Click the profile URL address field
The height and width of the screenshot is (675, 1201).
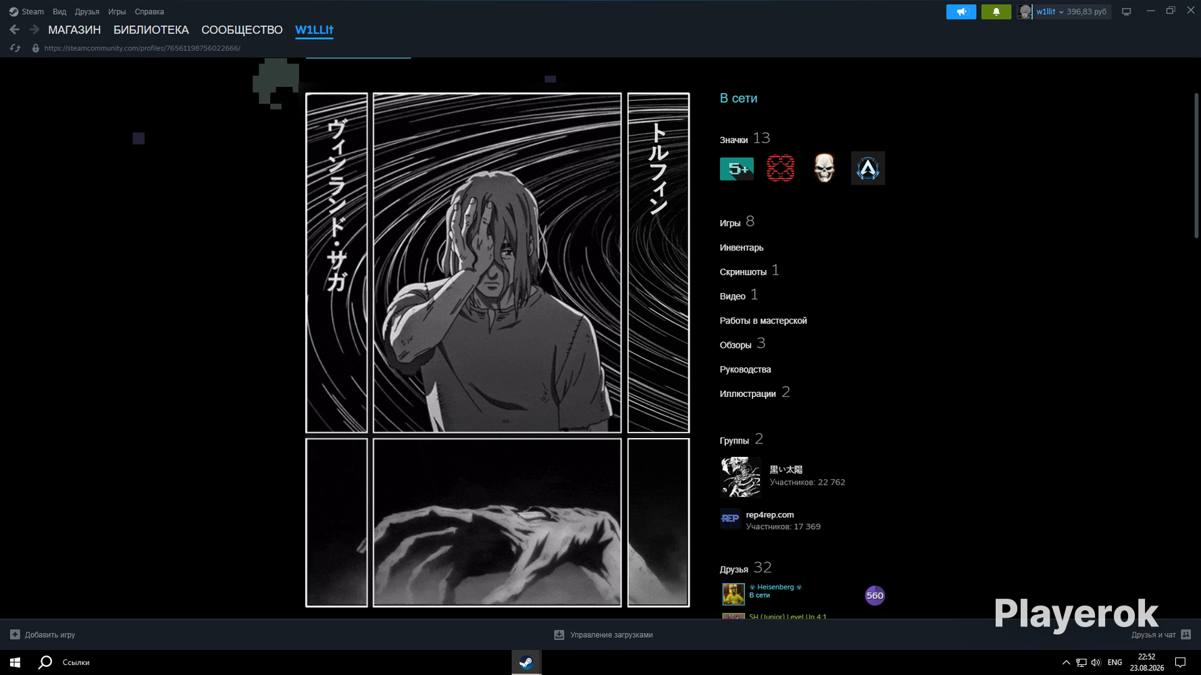[x=142, y=48]
